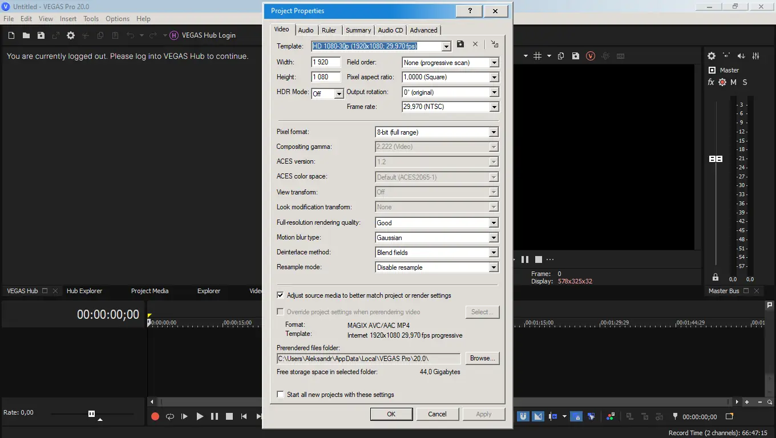The image size is (776, 438).
Task: Expand the Resample mode dropdown
Action: point(494,267)
